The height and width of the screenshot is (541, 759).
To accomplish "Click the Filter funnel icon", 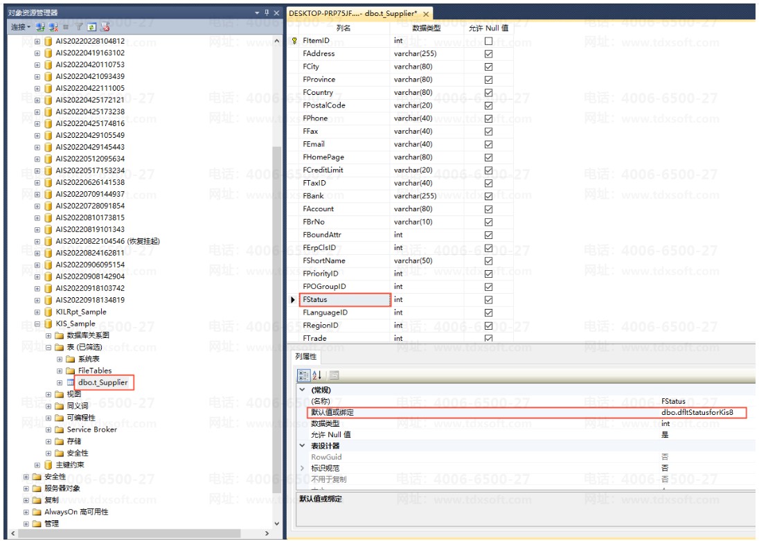I will point(78,26).
